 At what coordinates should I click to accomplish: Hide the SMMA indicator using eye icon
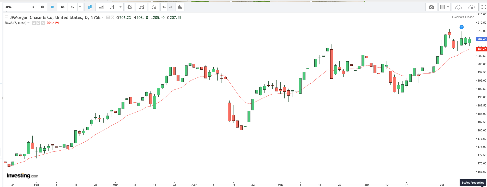coord(34,23)
